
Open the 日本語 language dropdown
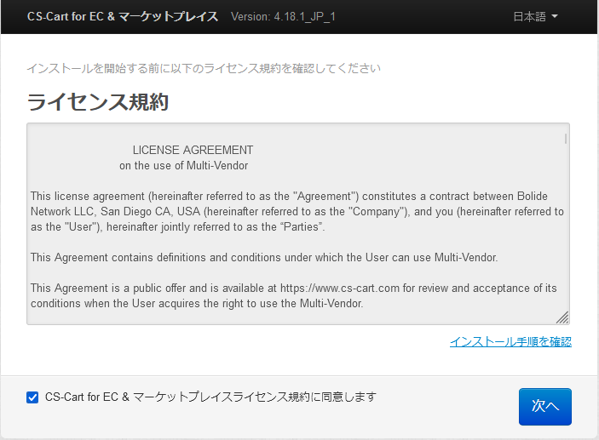pyautogui.click(x=535, y=17)
